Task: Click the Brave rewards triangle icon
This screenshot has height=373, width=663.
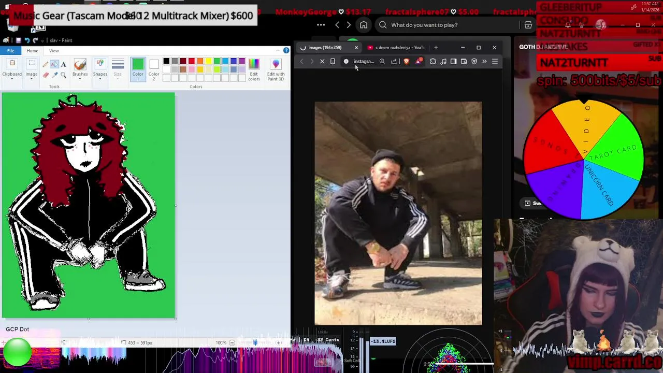Action: (x=419, y=62)
